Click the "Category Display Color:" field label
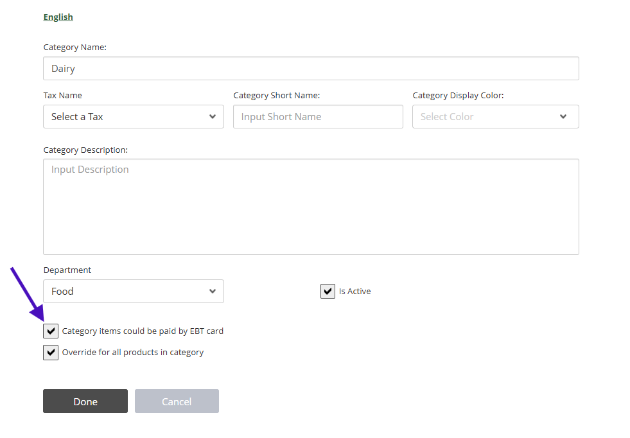 coord(458,96)
